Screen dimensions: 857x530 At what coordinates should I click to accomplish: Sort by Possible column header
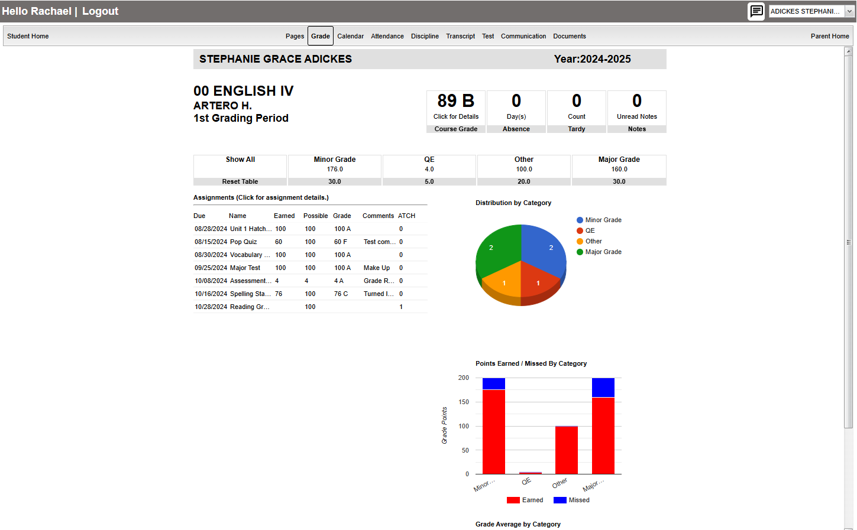pyautogui.click(x=315, y=216)
